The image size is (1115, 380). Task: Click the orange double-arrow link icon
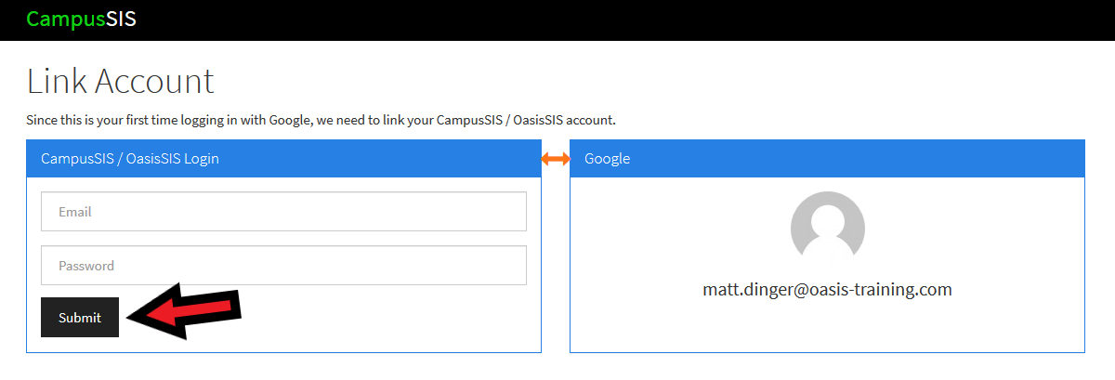pyautogui.click(x=556, y=159)
